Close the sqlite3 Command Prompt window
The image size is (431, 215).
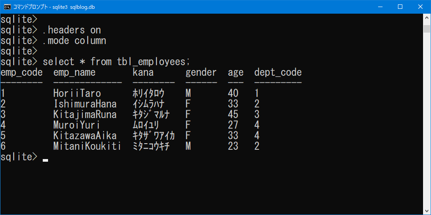pyautogui.click(x=420, y=7)
